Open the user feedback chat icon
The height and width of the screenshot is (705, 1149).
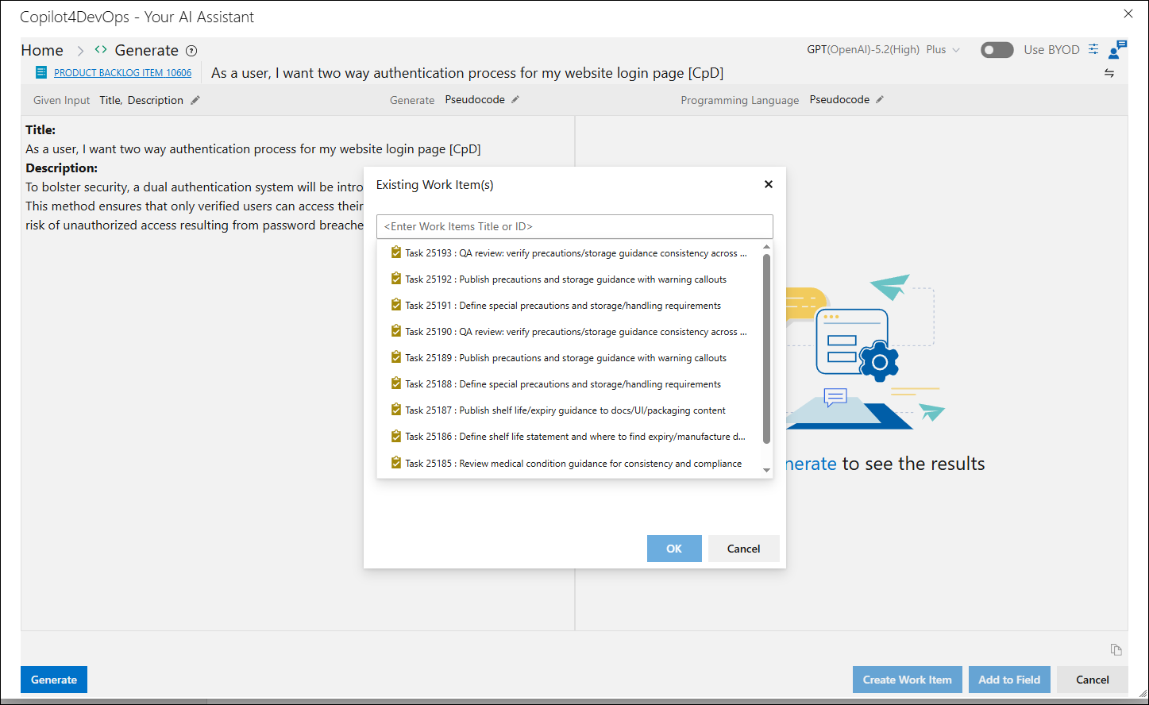1117,49
